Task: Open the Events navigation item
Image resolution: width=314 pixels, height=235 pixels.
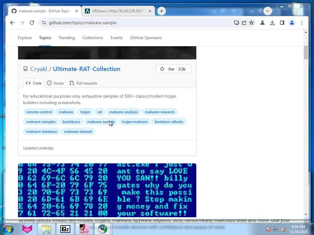Action: [117, 38]
